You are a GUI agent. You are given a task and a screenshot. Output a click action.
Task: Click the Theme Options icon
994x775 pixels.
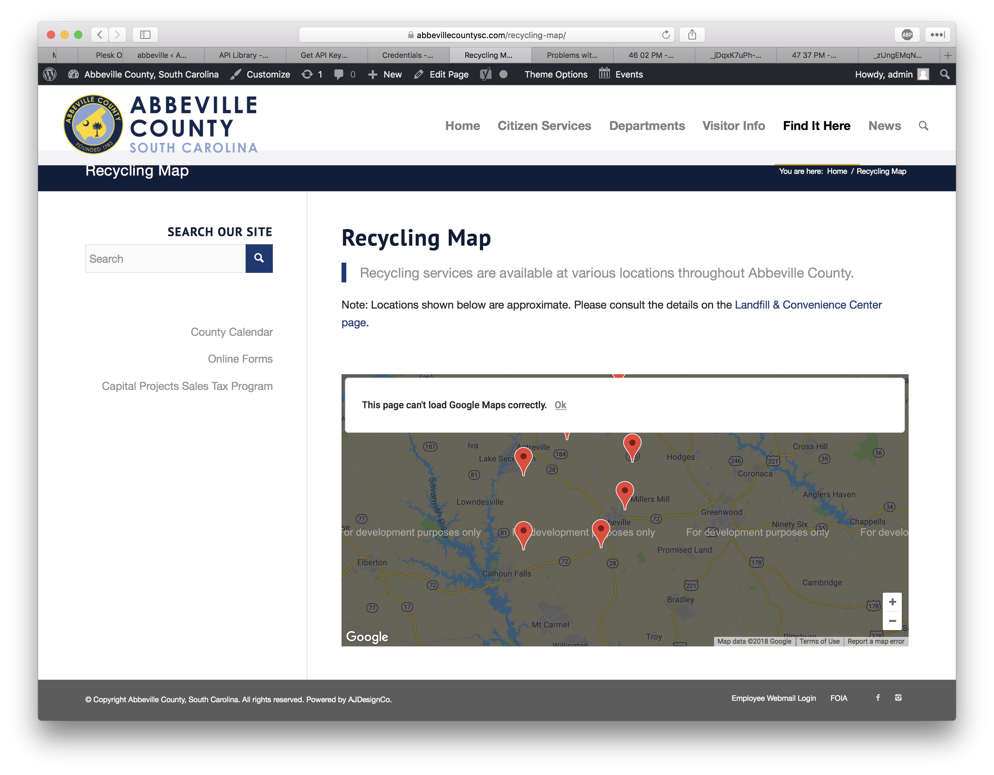(x=556, y=74)
